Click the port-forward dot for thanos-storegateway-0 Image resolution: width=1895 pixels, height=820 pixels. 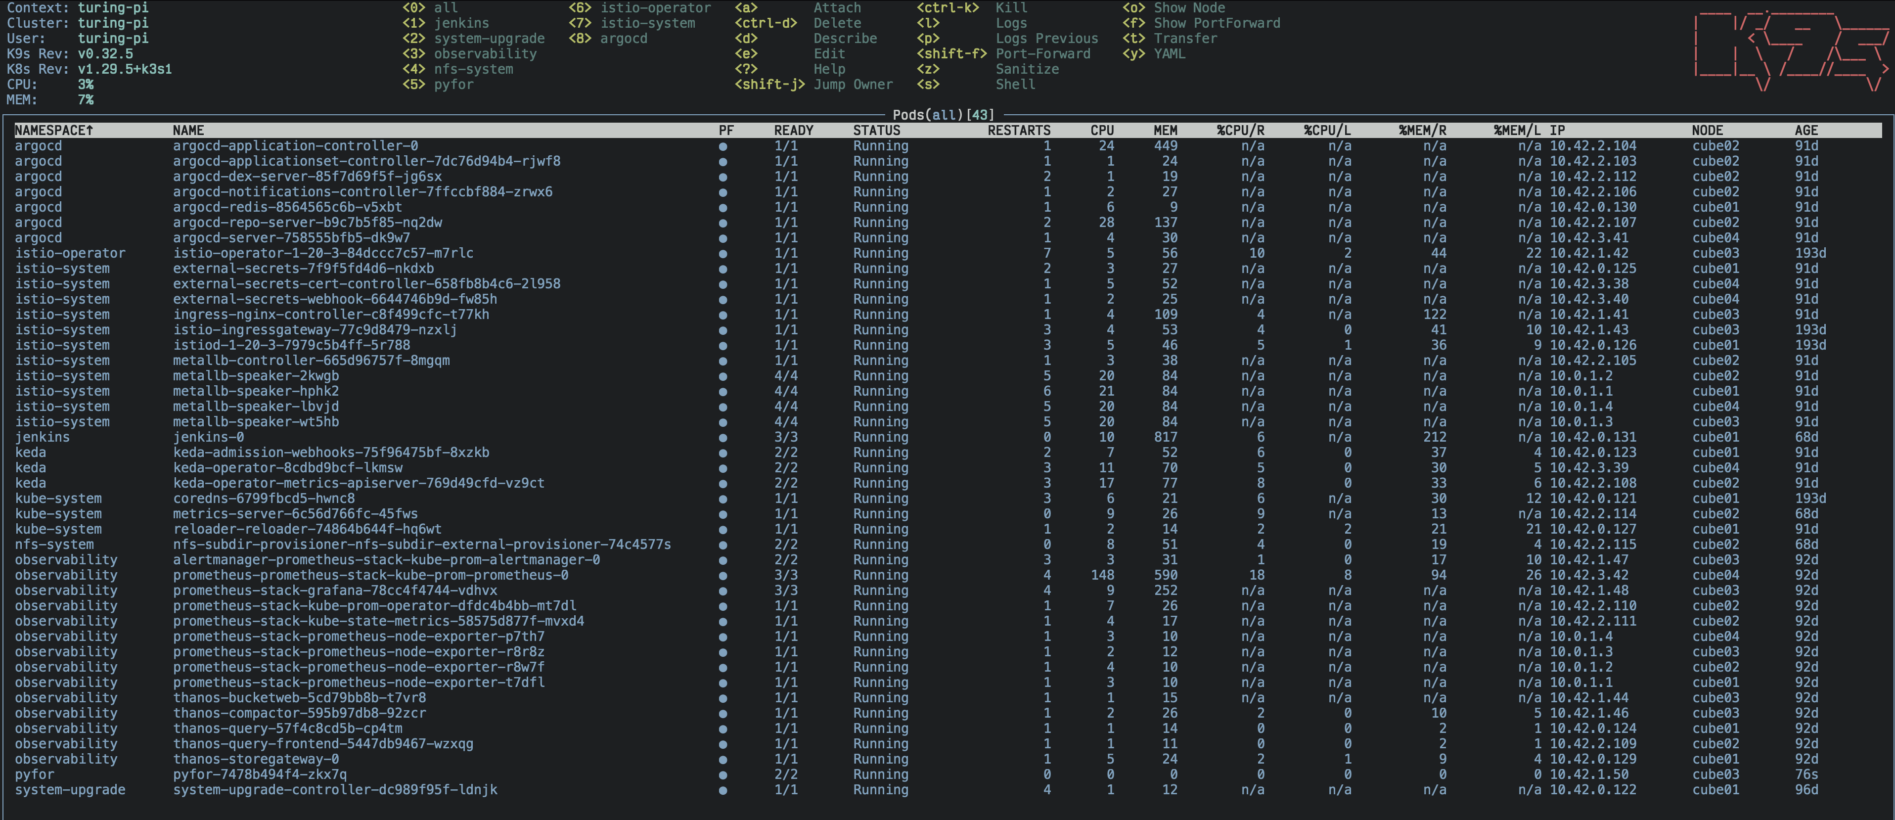[722, 760]
